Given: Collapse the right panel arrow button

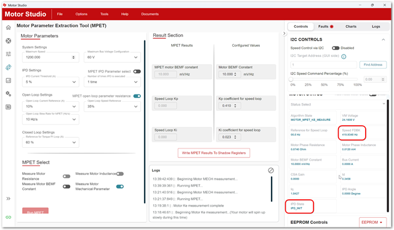Looking at the screenshot, I should point(284,33).
